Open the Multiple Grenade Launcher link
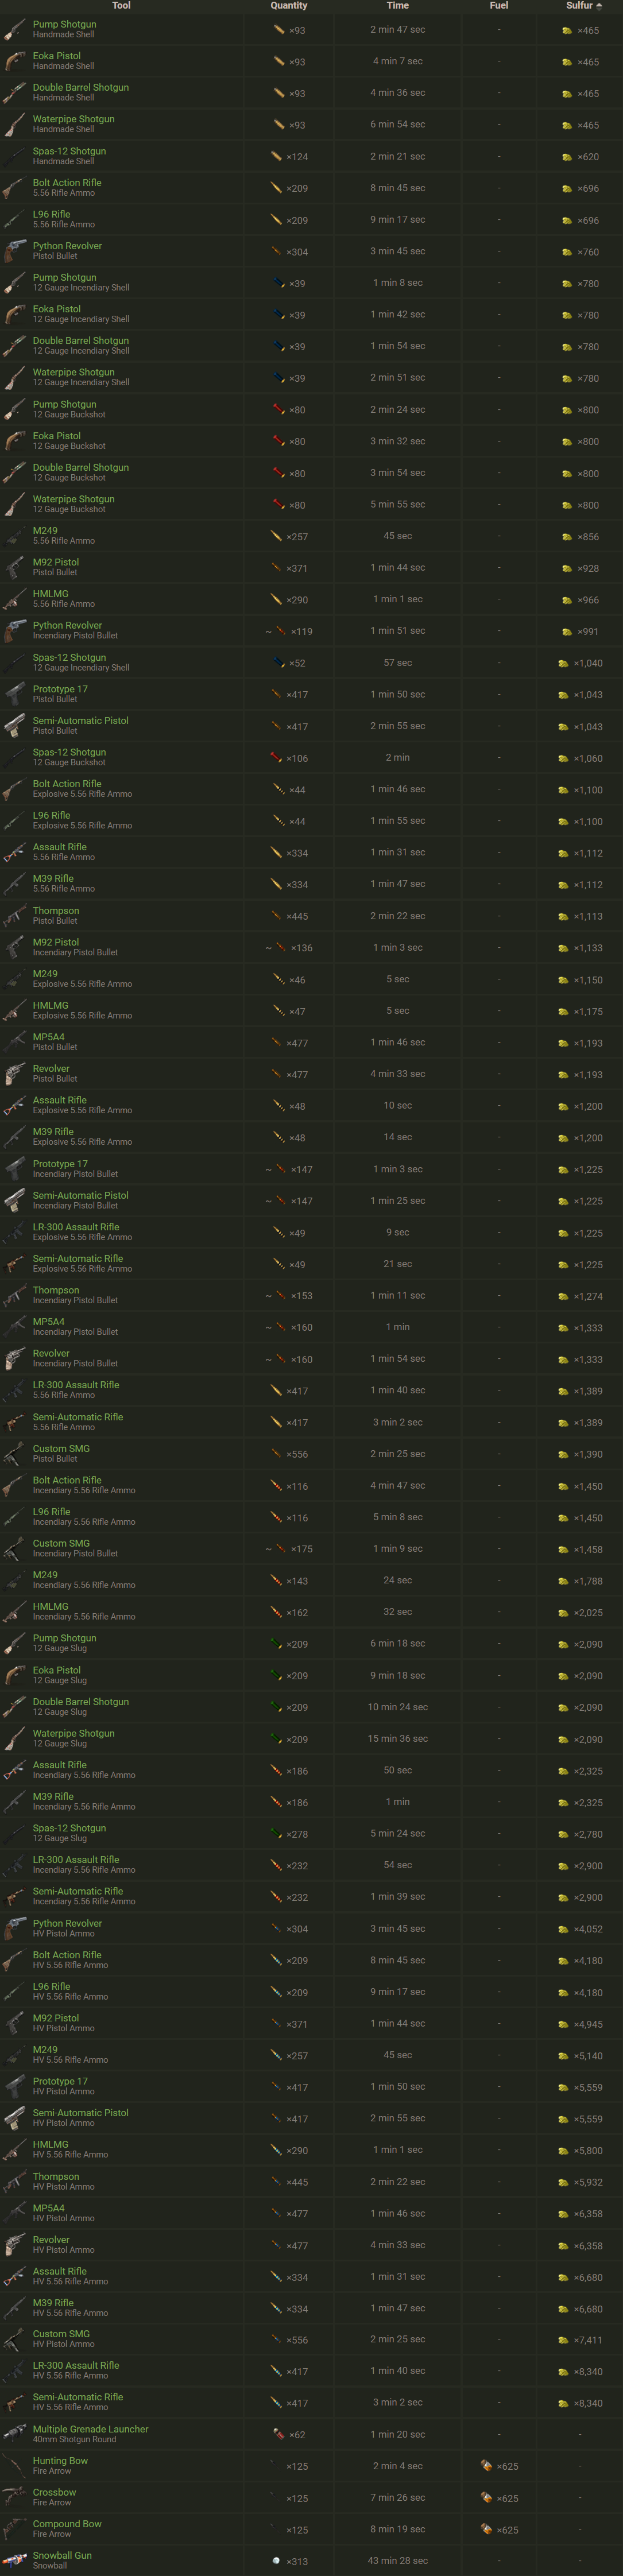This screenshot has height=2576, width=623. [90, 2428]
